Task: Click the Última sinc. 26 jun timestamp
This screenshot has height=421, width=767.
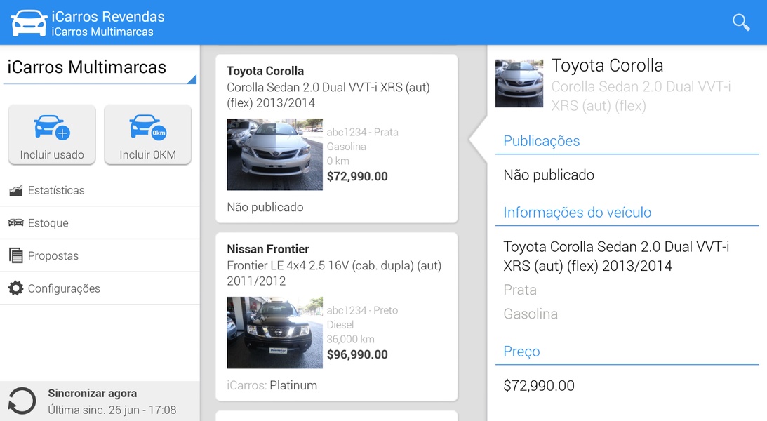Action: [112, 410]
